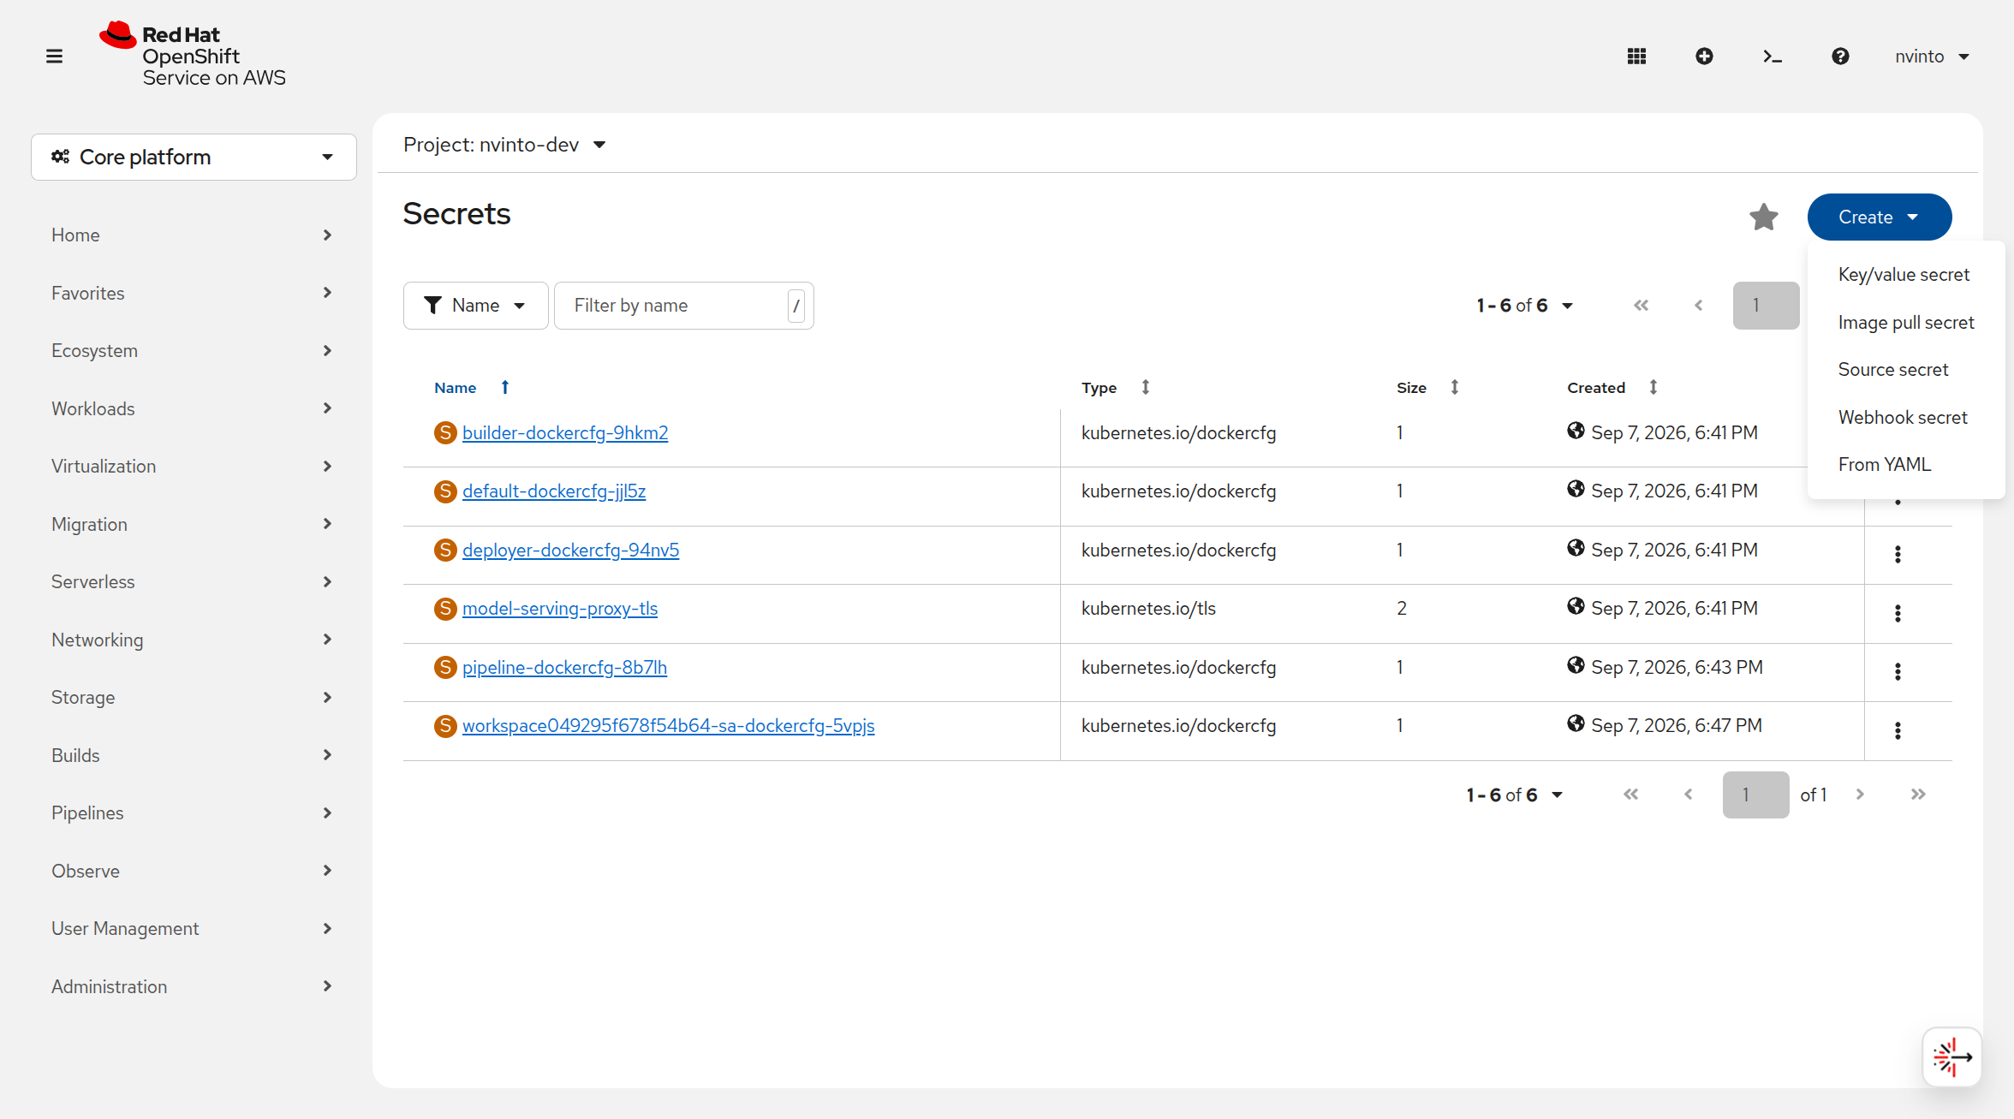Toggle the hamburger navigation menu

tap(54, 57)
